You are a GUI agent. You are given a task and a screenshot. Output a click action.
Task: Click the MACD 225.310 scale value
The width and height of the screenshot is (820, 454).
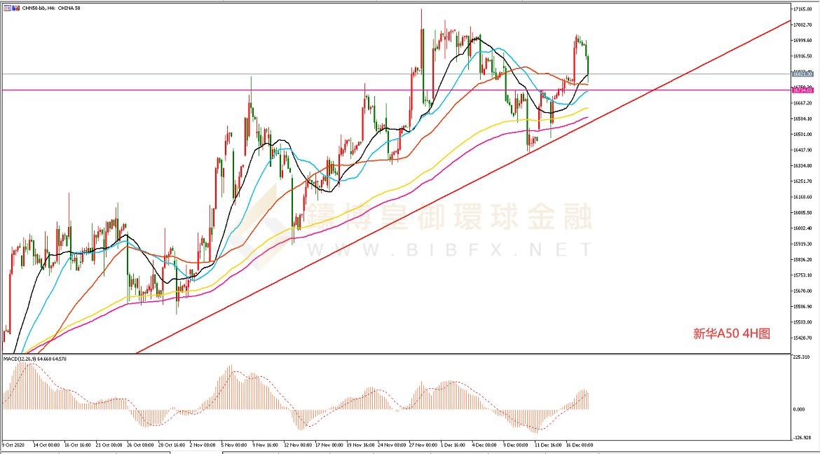tap(802, 357)
